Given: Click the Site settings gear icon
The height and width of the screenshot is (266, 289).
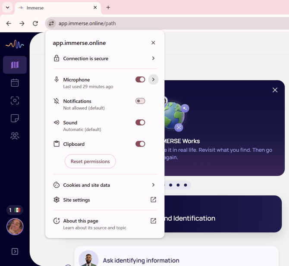Looking at the screenshot, I should tap(57, 200).
